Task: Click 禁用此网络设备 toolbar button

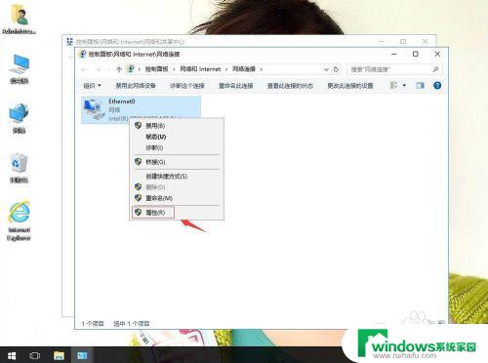Action: [x=136, y=86]
